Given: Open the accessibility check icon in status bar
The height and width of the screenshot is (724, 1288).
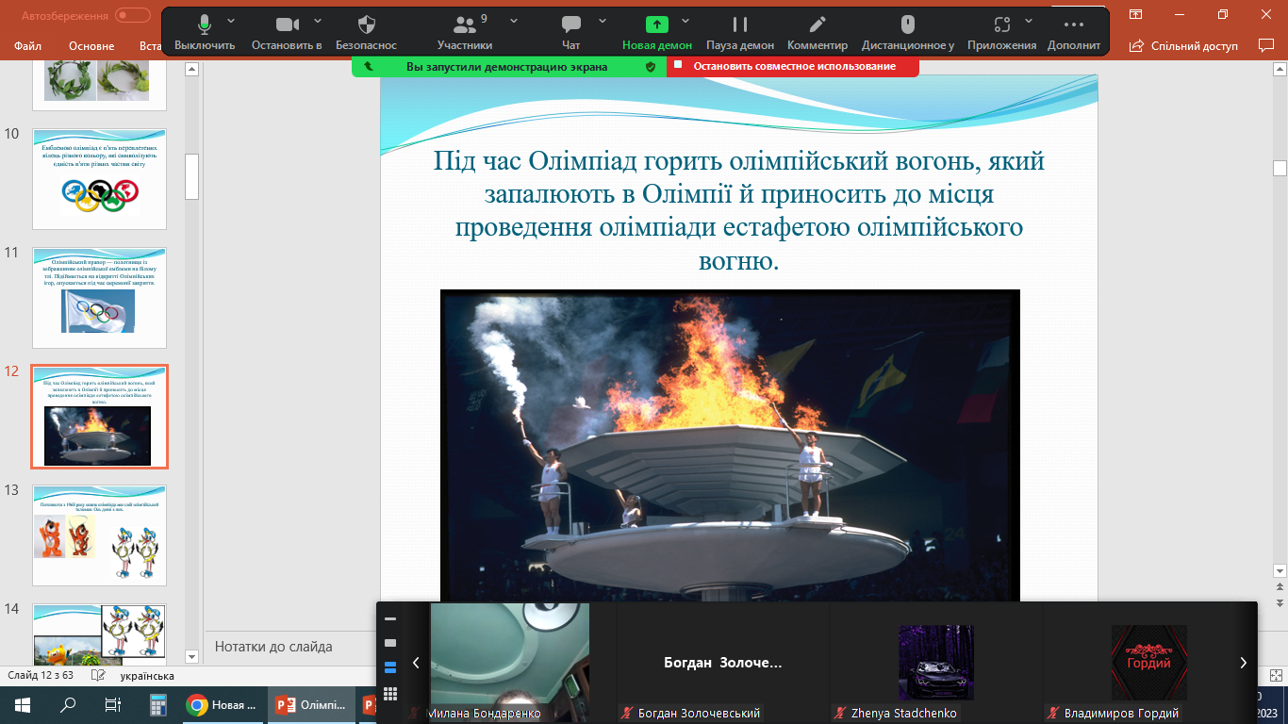Looking at the screenshot, I should [97, 676].
